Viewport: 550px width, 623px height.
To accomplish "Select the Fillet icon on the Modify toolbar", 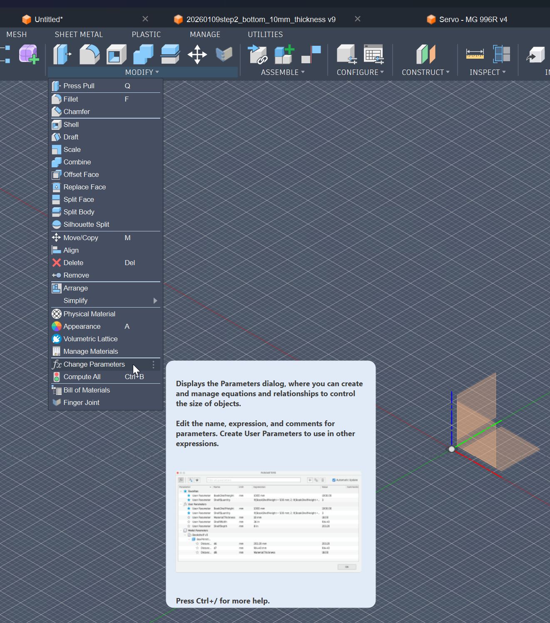I will tap(89, 55).
